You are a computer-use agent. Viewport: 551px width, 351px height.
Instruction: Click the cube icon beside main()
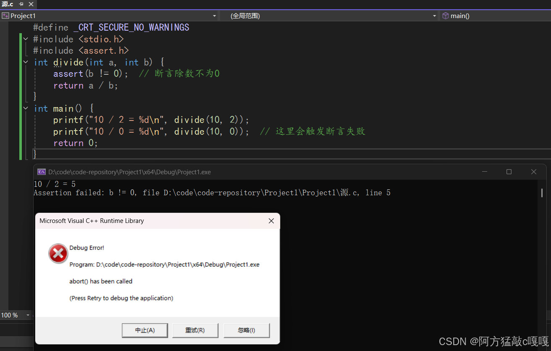446,16
